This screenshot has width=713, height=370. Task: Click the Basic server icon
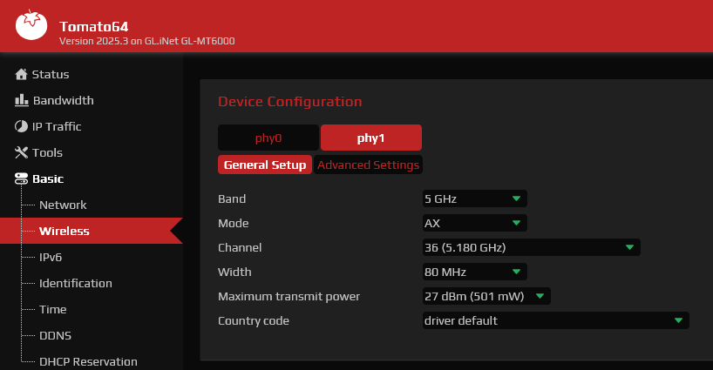[x=21, y=178]
